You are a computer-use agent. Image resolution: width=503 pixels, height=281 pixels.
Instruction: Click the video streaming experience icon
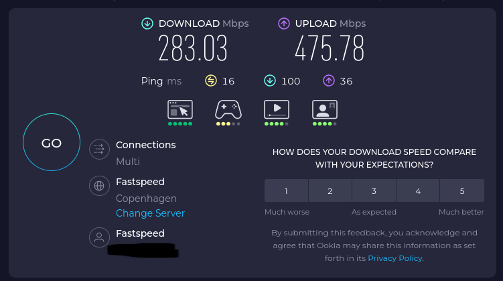point(277,109)
